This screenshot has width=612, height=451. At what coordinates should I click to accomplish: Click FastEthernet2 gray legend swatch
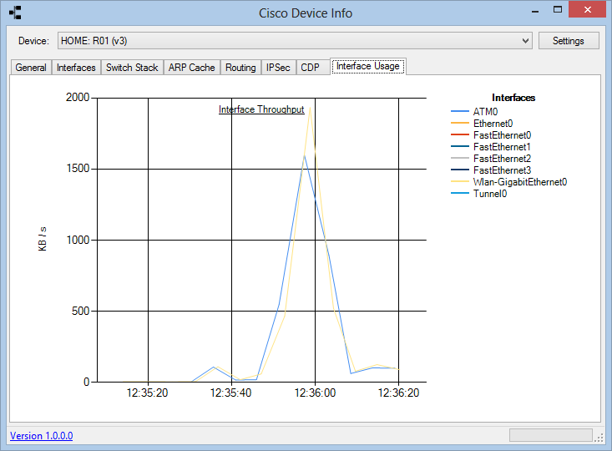pos(460,159)
